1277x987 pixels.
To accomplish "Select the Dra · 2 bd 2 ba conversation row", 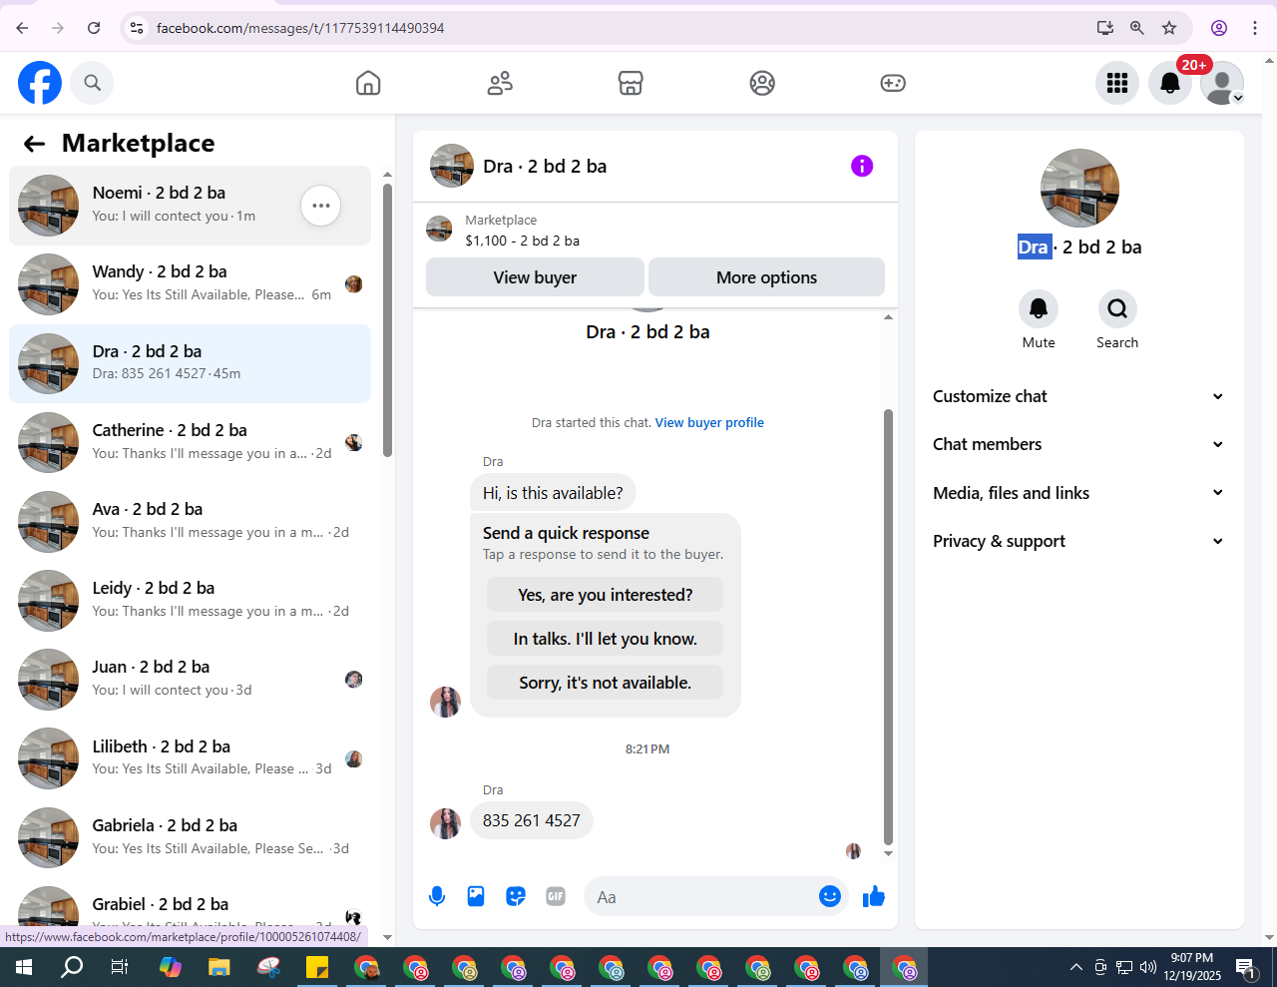I will coord(190,363).
